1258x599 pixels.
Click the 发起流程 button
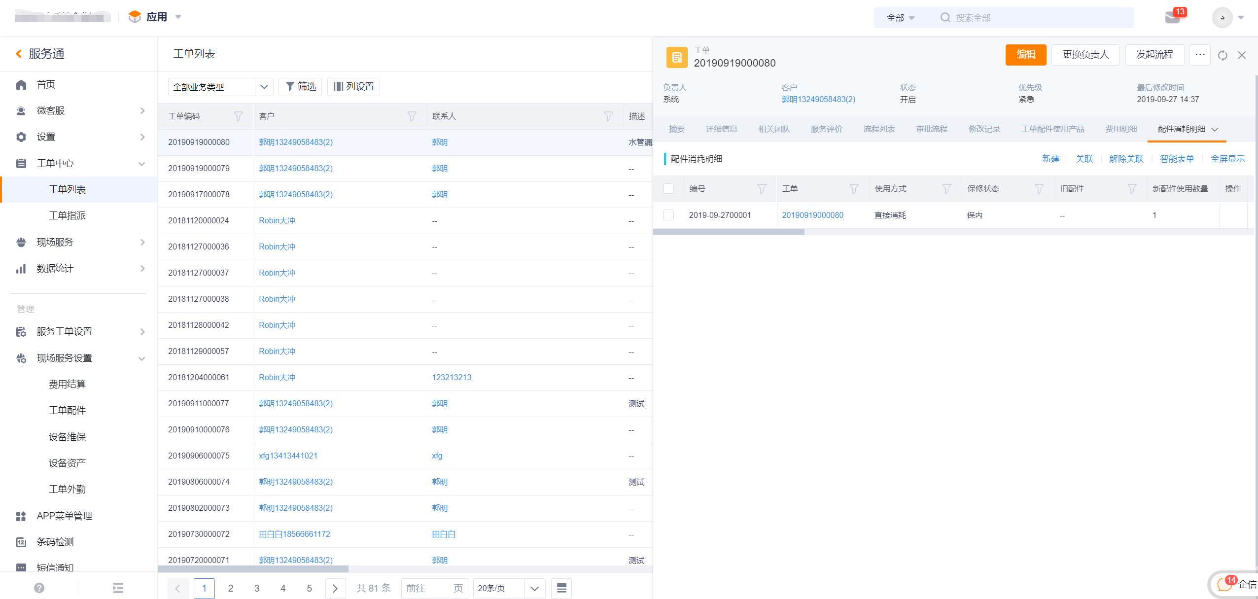coord(1154,54)
